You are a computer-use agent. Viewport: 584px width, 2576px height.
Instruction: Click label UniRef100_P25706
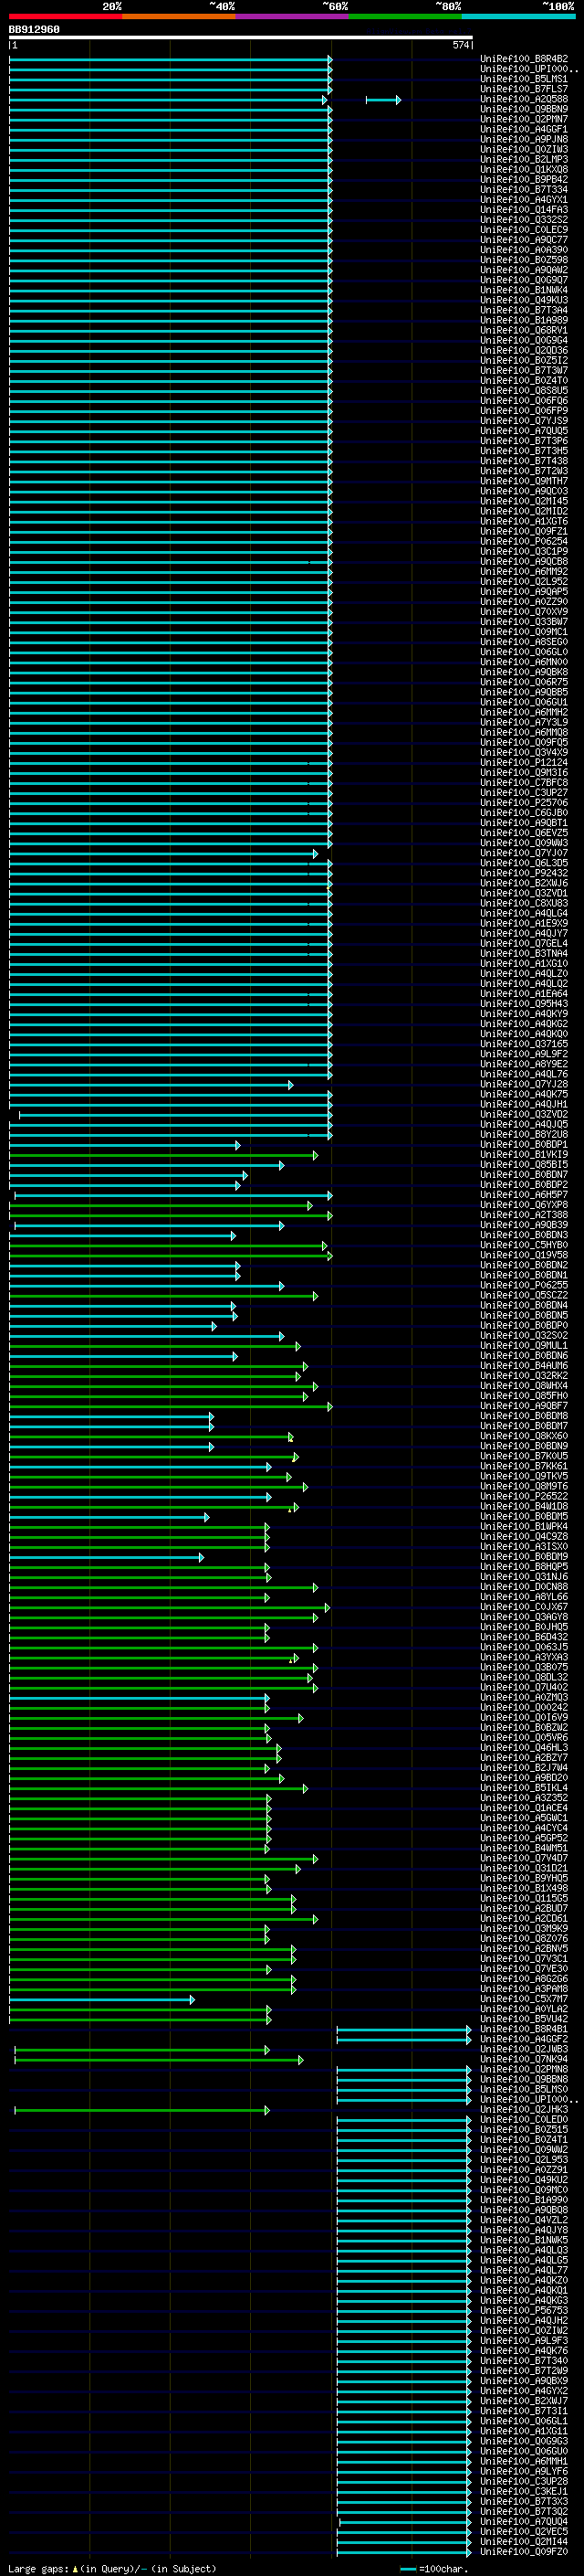(524, 803)
